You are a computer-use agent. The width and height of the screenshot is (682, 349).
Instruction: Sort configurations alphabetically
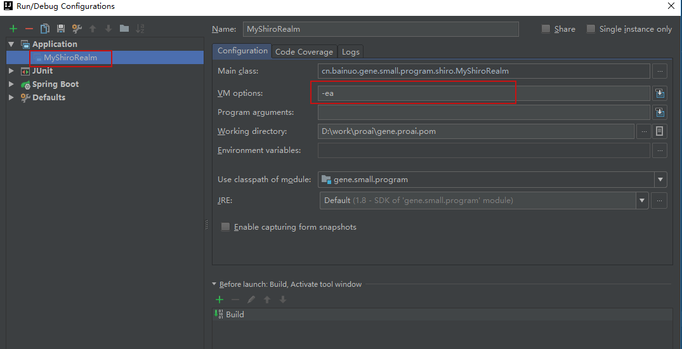pos(140,29)
